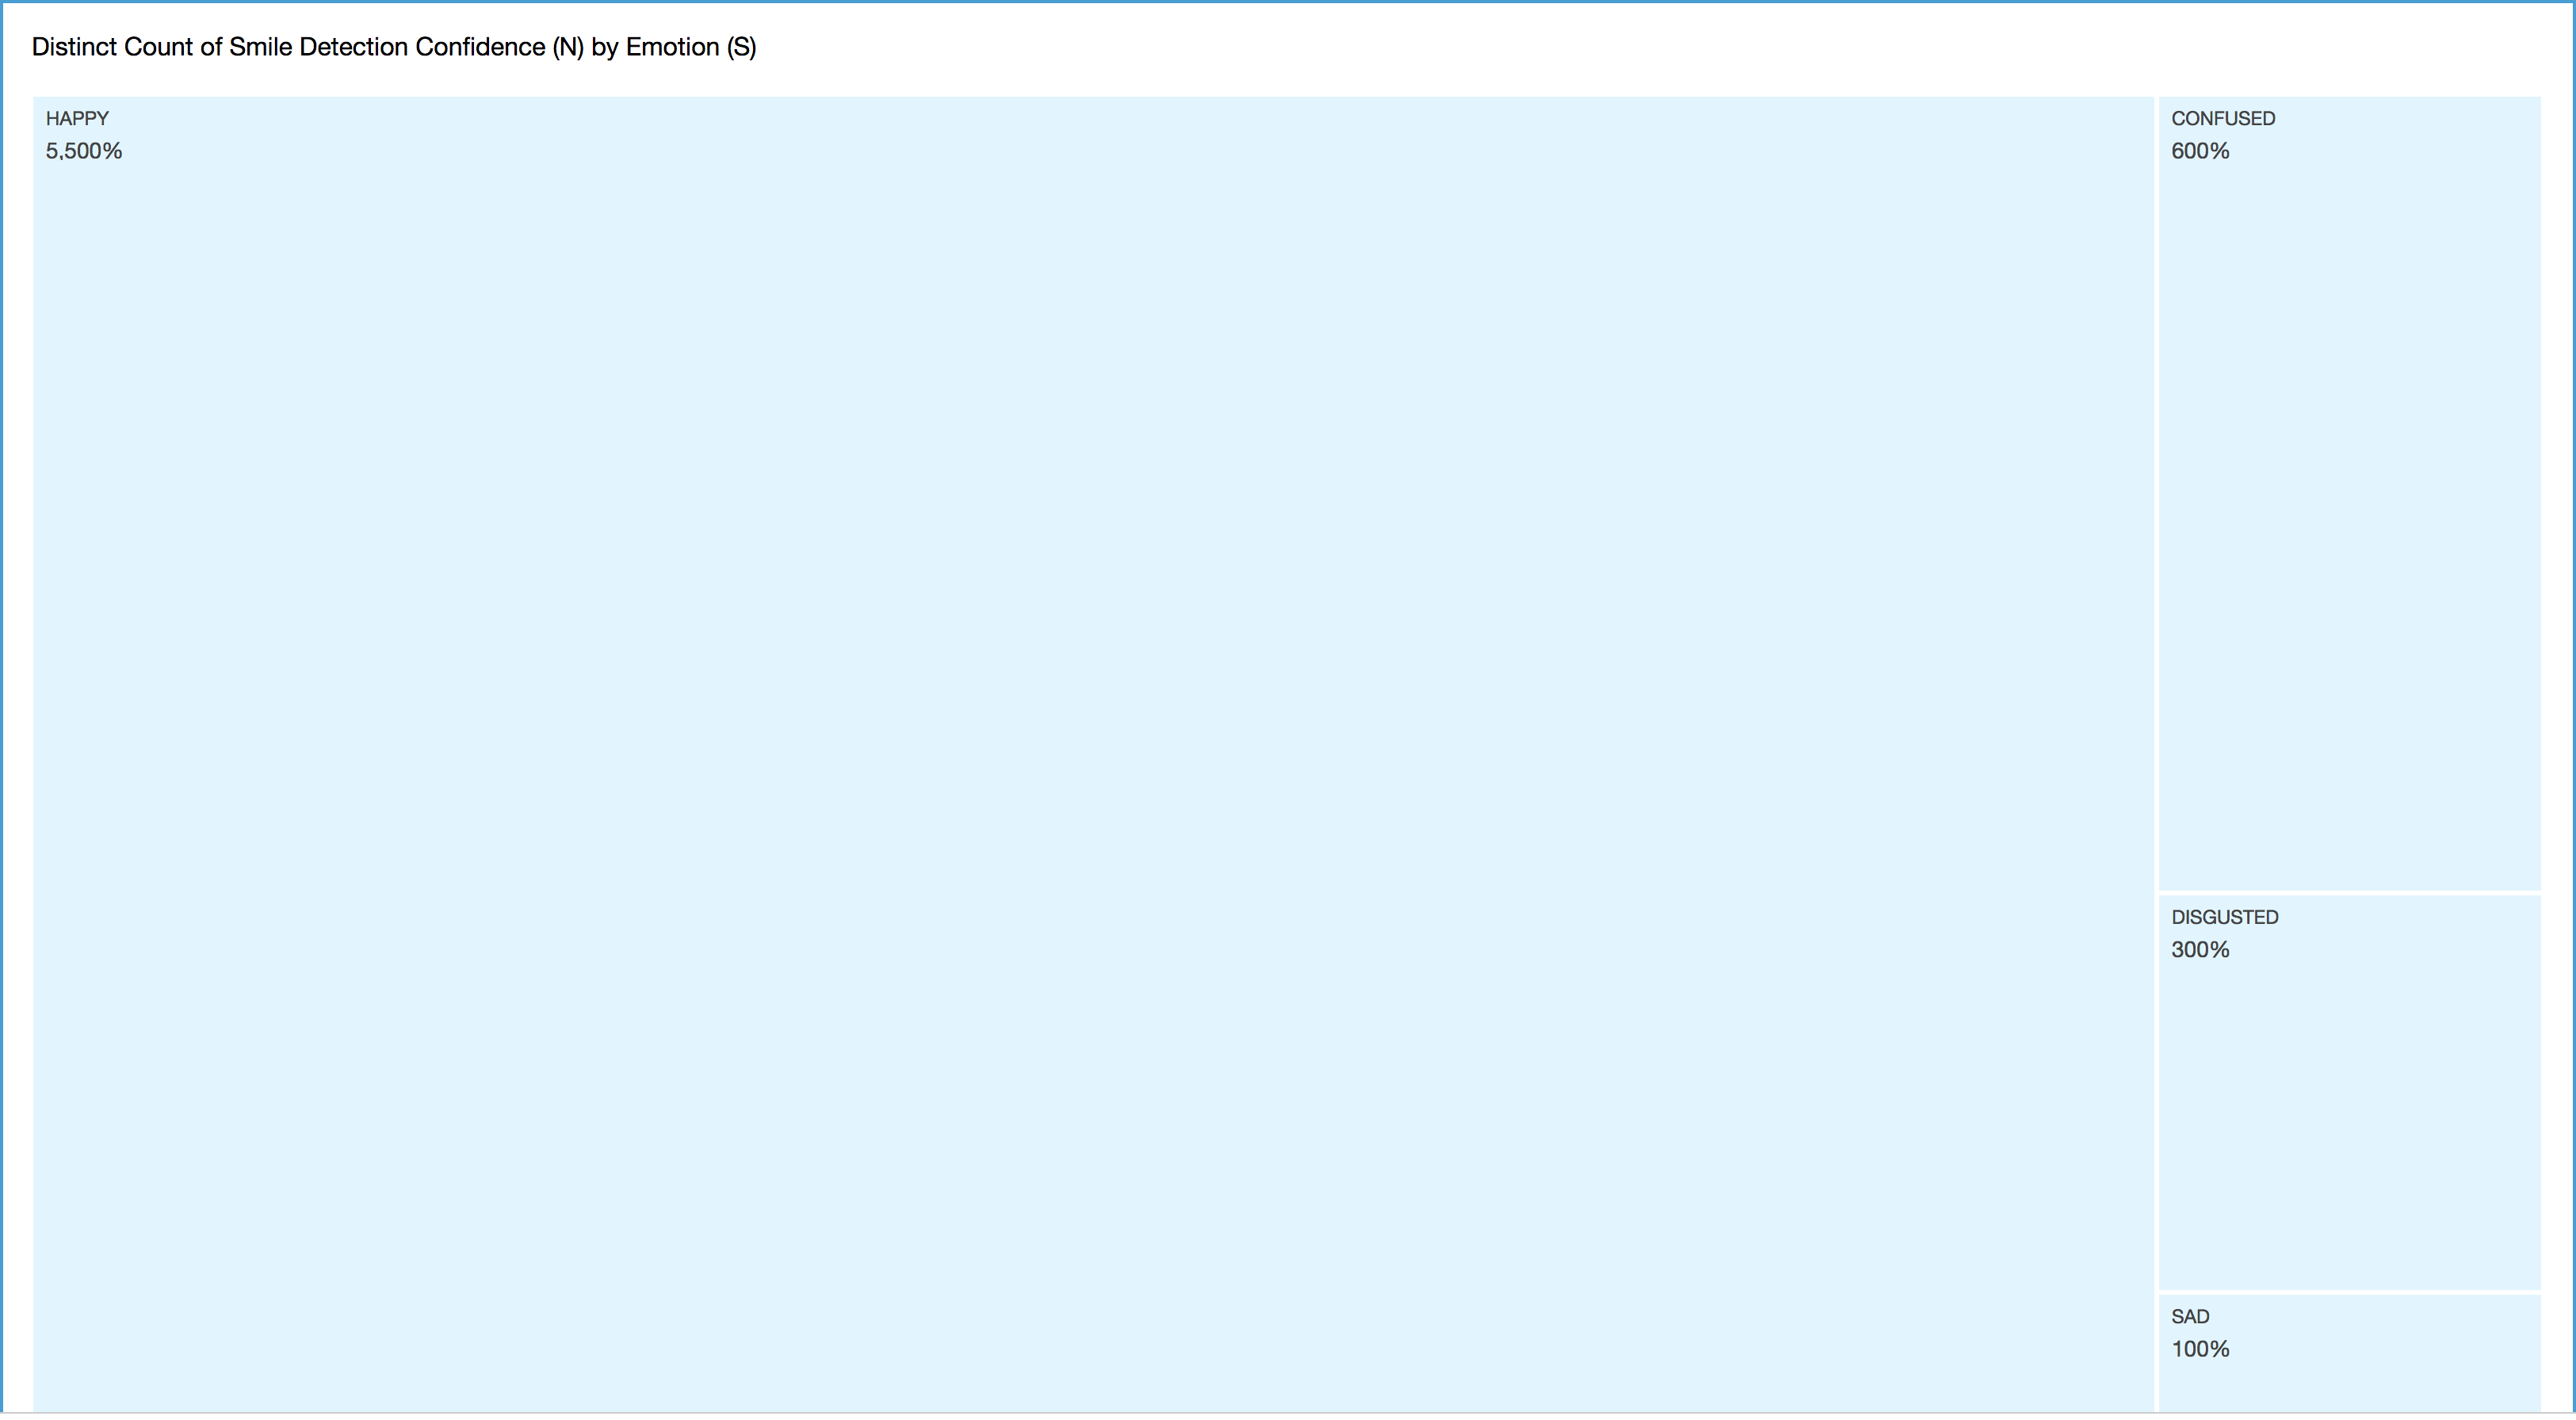Select the HAPPY treemap tile
Image resolution: width=2576 pixels, height=1420 pixels.
coord(1092,755)
